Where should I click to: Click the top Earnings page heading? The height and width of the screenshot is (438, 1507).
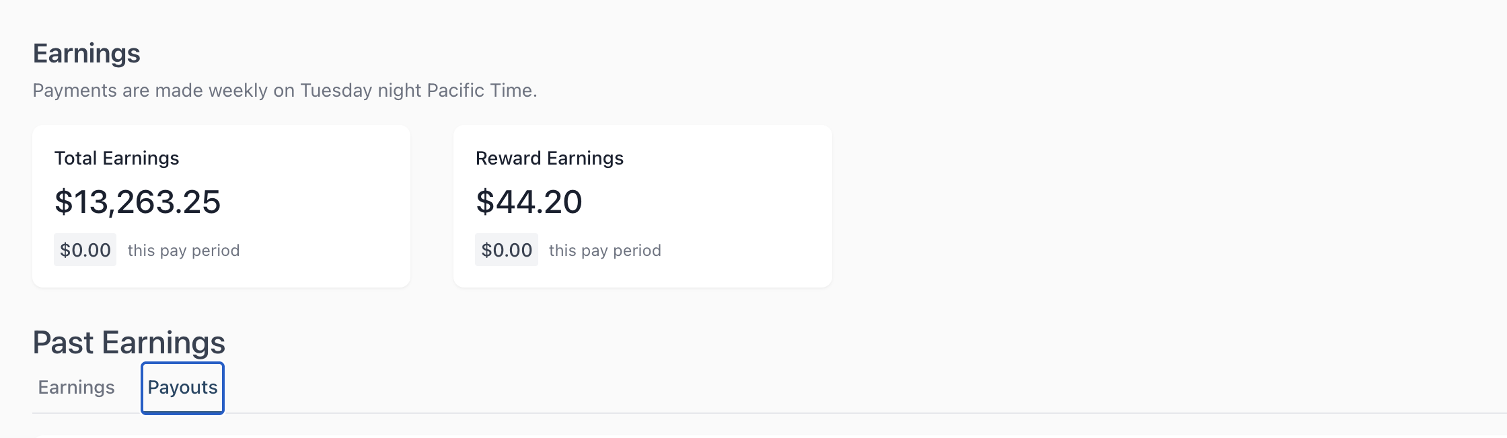point(86,54)
